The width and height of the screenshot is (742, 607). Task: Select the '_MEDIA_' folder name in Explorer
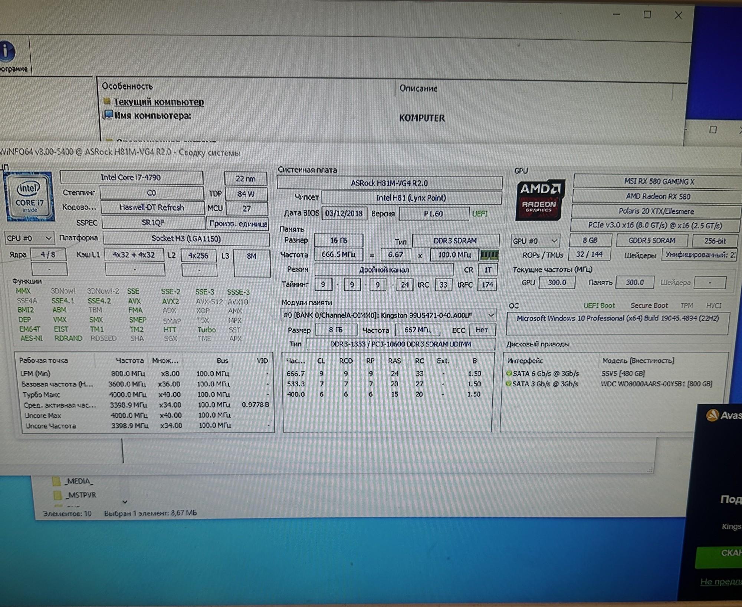[x=79, y=481]
